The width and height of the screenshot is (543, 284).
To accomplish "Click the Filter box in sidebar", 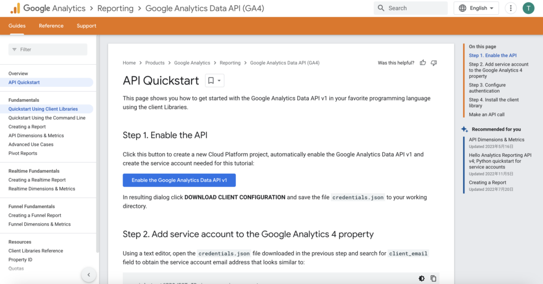I will click(x=48, y=49).
